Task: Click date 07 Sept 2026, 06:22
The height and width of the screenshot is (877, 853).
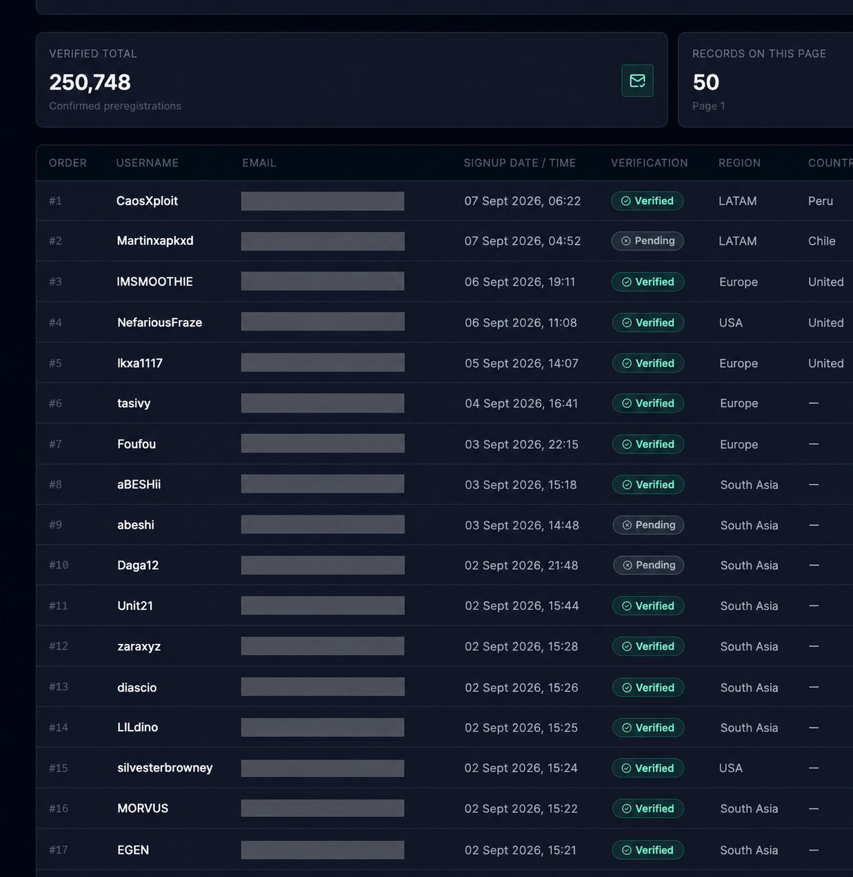Action: pyautogui.click(x=522, y=201)
